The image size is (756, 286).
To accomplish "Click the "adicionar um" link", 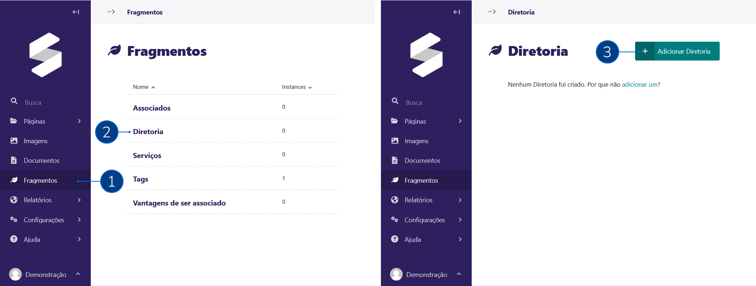I will point(639,84).
